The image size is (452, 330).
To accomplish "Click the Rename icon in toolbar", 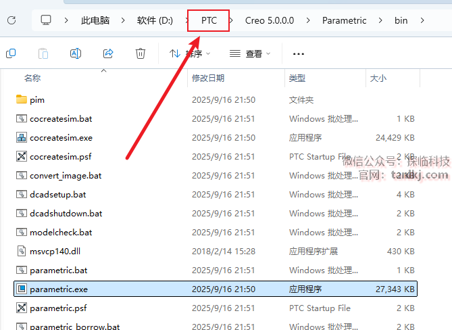I will click(76, 53).
